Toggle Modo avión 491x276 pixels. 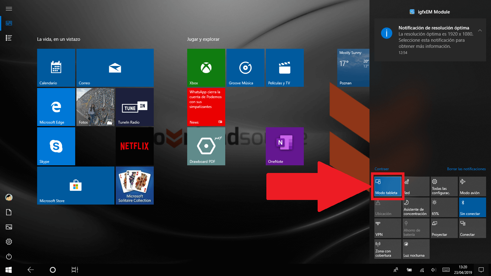coord(473,186)
